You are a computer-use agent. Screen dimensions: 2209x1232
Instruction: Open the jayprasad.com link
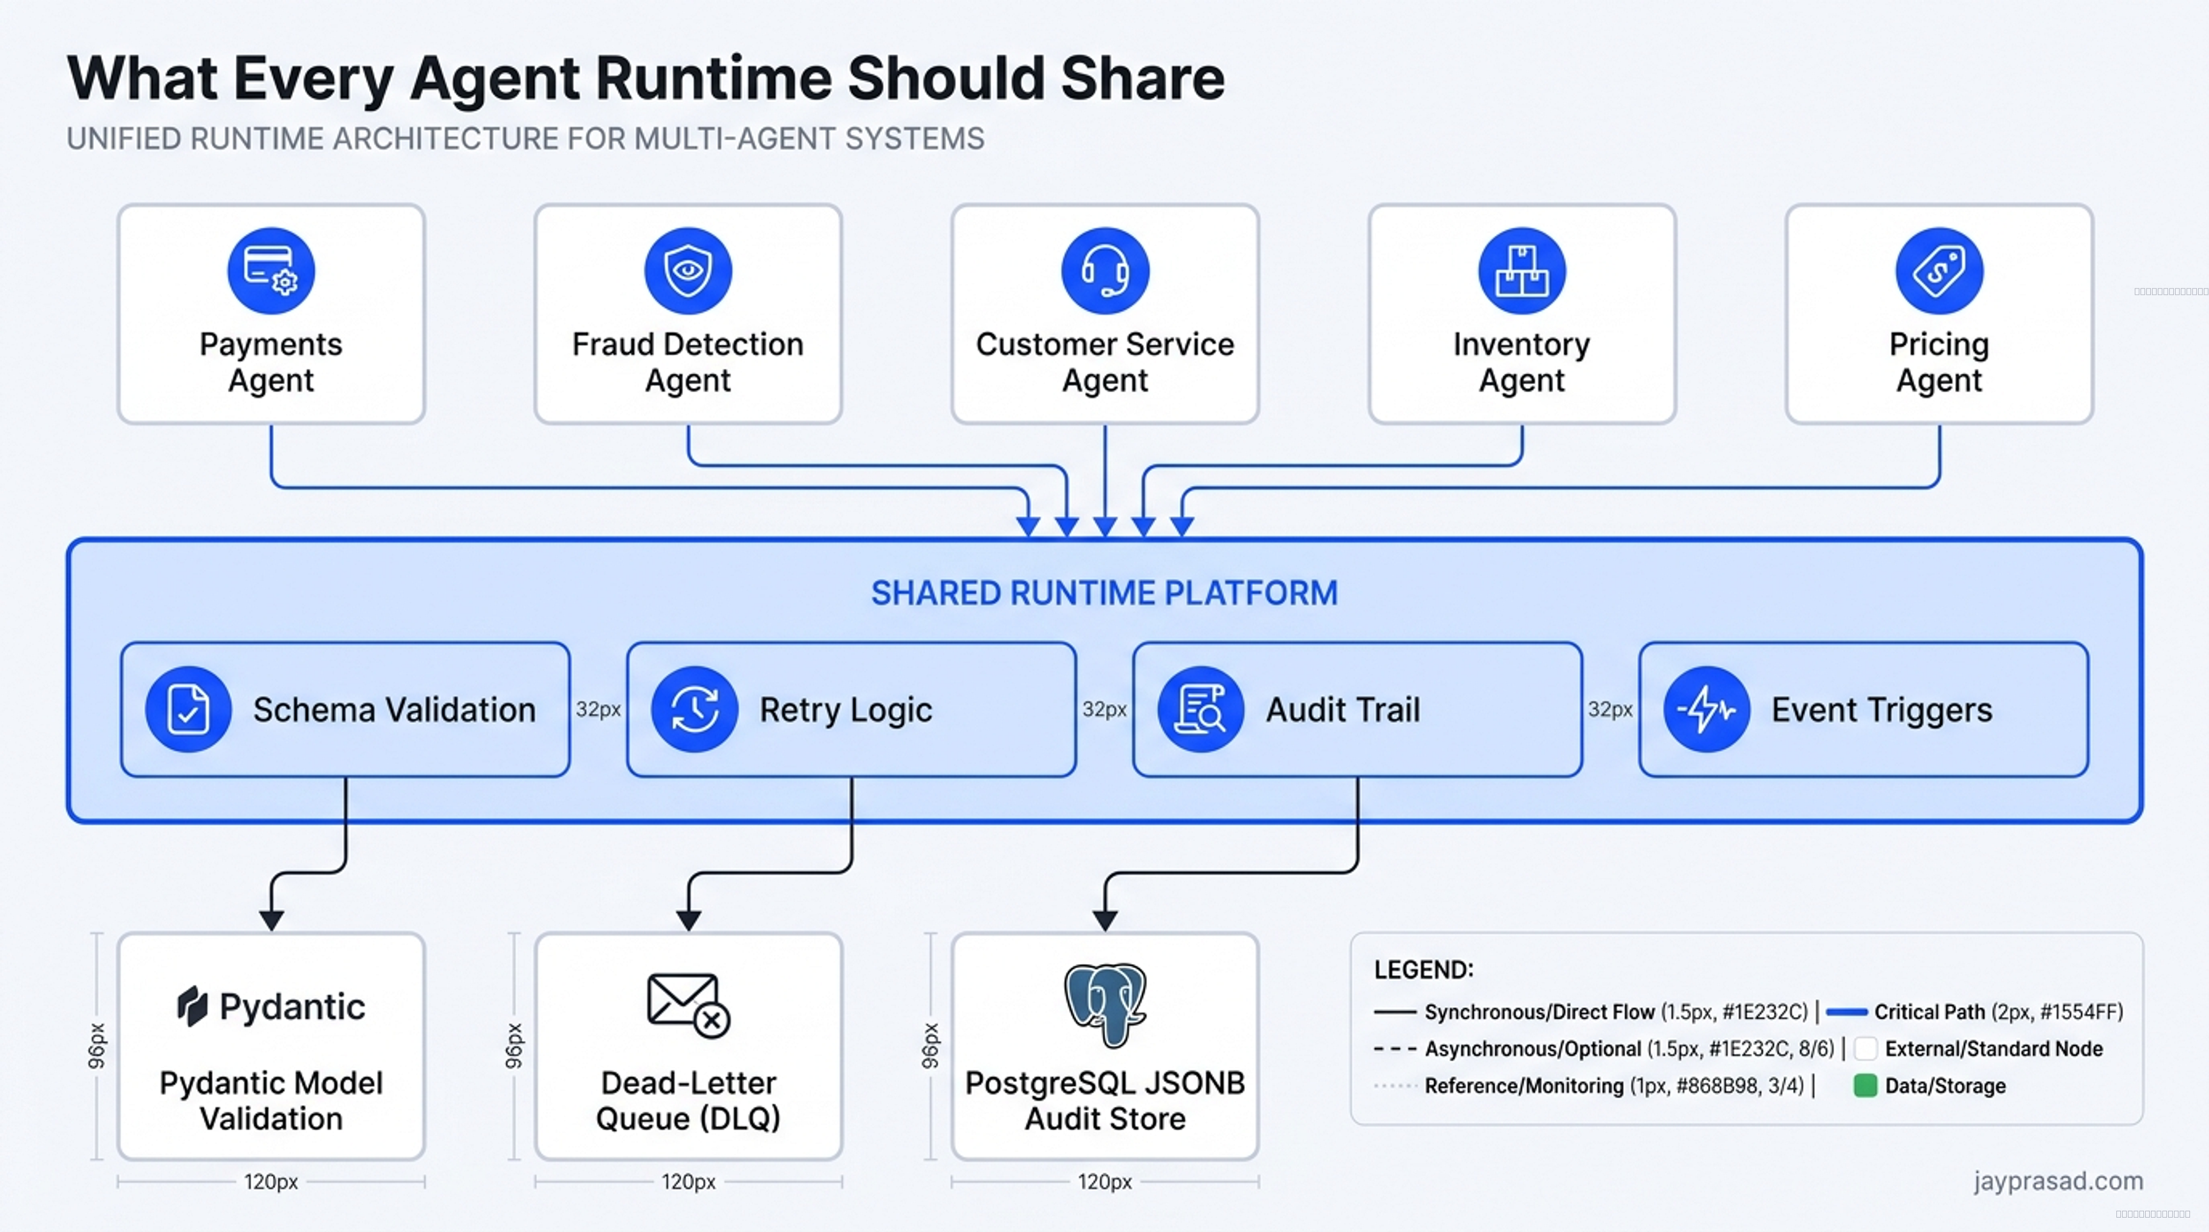pos(2058,1181)
